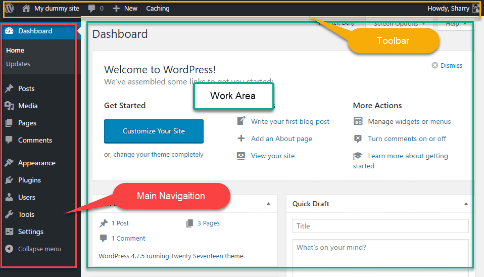Click the WordPress logo icon in toolbar
This screenshot has width=484, height=277.
(9, 8)
